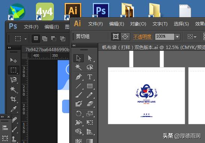Pick the Rectangle tool in Illustrator
This screenshot has height=143, width=205.
[90, 86]
